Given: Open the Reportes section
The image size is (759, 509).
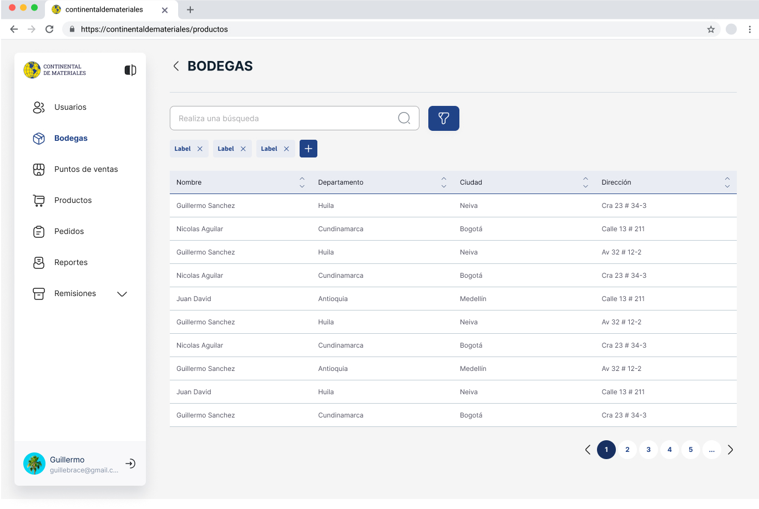Looking at the screenshot, I should pos(71,262).
